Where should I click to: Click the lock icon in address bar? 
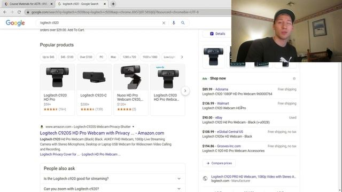tap(28, 12)
